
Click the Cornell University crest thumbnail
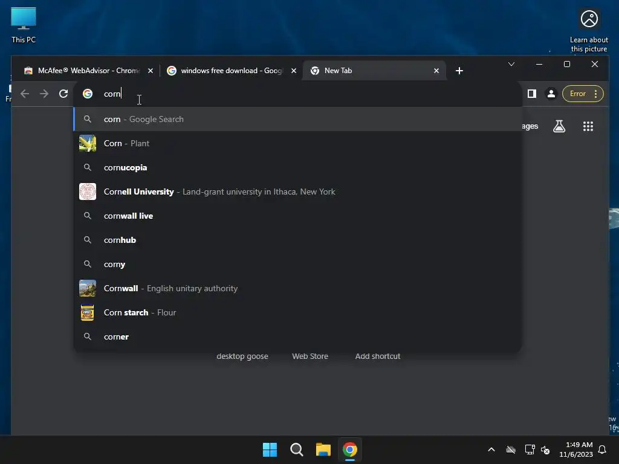(x=88, y=192)
